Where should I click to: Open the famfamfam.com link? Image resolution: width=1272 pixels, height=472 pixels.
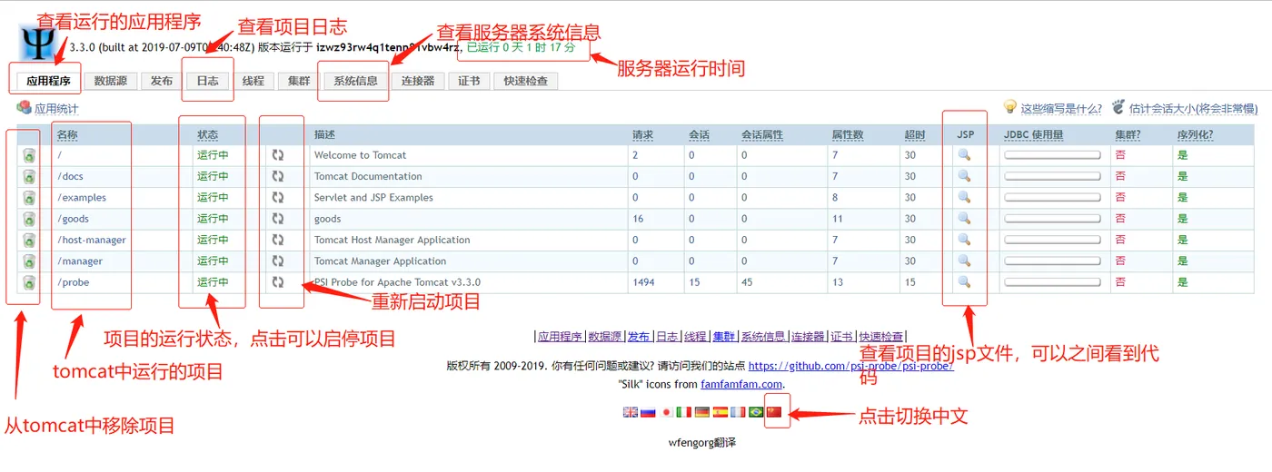740,384
